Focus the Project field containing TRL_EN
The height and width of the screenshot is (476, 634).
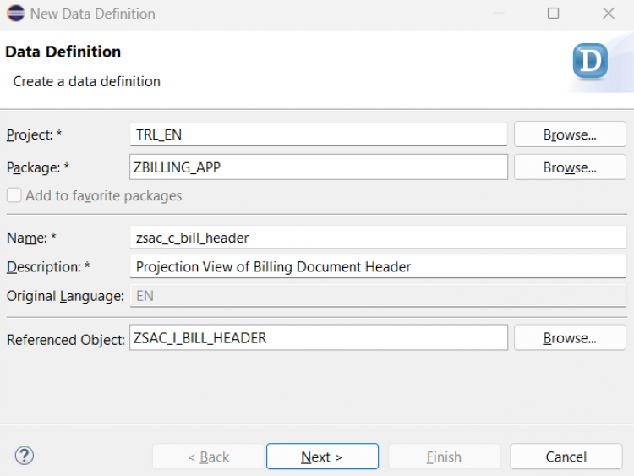[x=318, y=134]
